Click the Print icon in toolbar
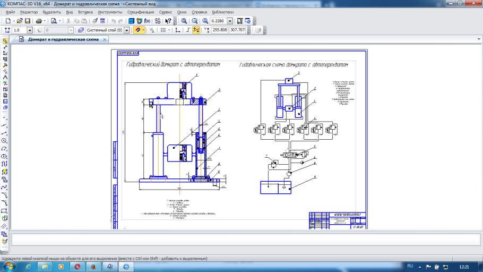Viewport: 483px width, 272px height. 39,21
